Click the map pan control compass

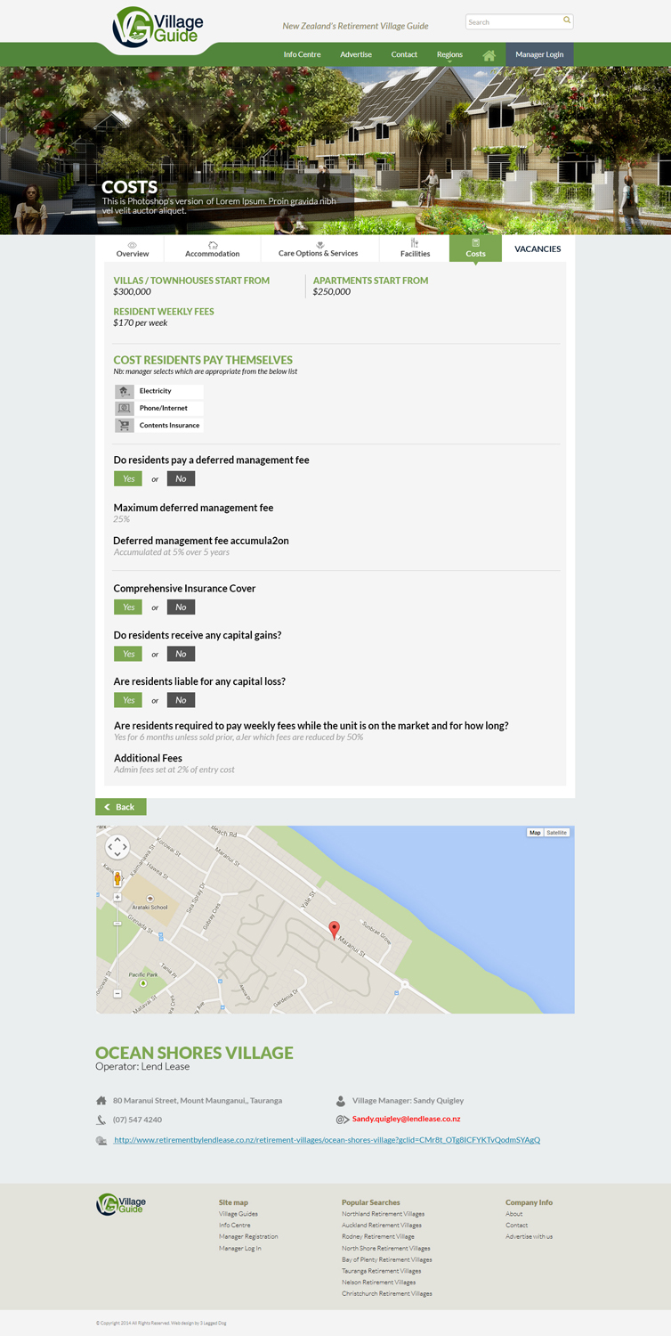(x=117, y=847)
